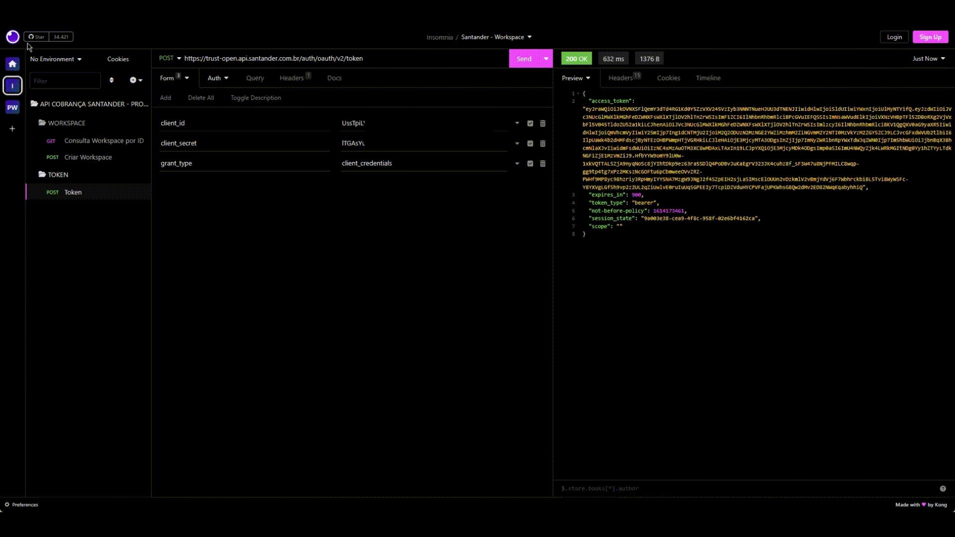955x537 pixels.
Task: Select Criar Workspace request
Action: [x=89, y=157]
